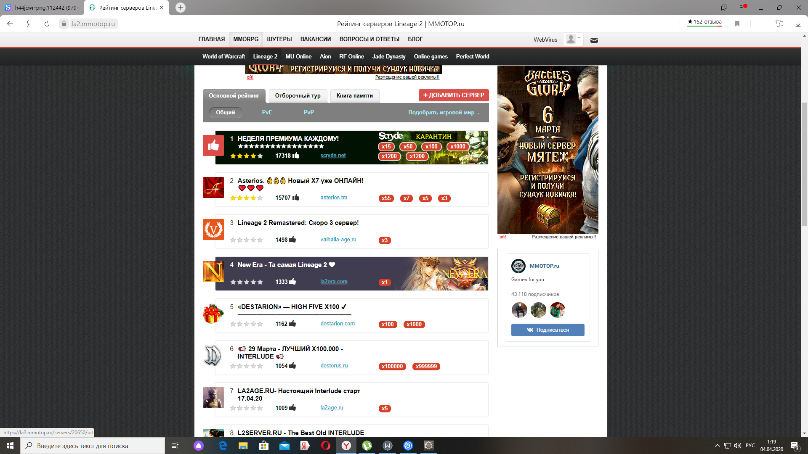The height and width of the screenshot is (454, 808).
Task: Open the asterios.tm link
Action: (334, 198)
